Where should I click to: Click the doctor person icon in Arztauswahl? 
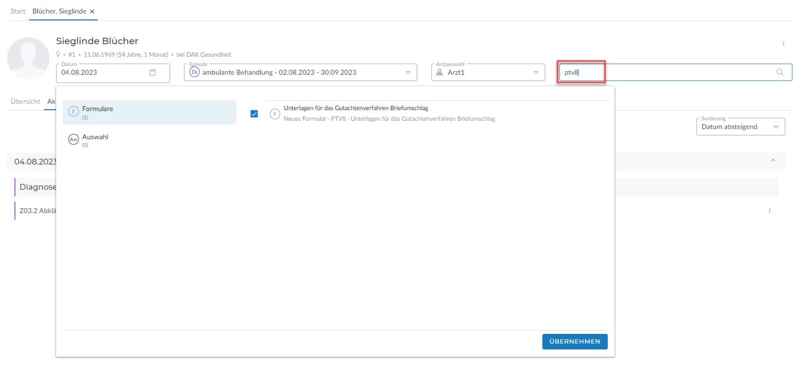pyautogui.click(x=440, y=72)
